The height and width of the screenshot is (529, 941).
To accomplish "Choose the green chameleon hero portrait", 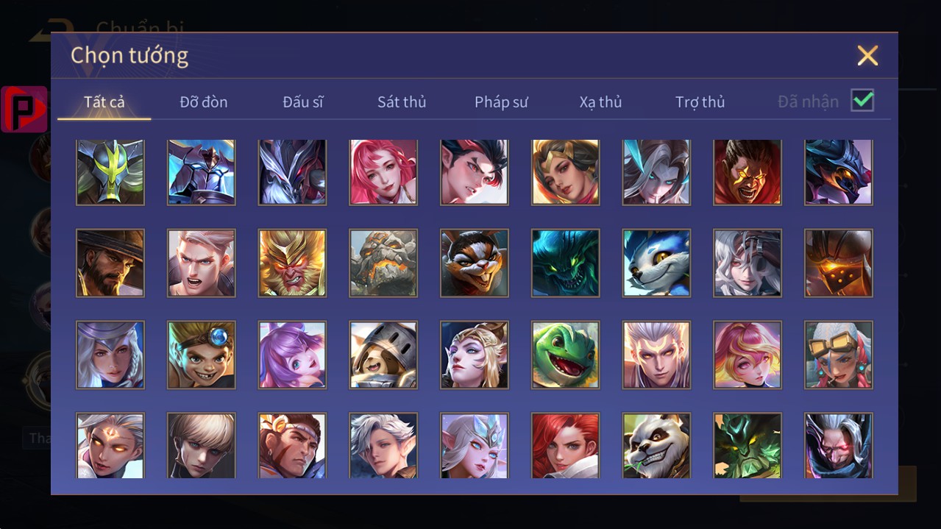I will point(565,355).
